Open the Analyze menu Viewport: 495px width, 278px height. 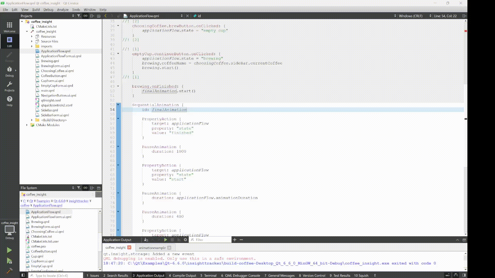coord(63,10)
